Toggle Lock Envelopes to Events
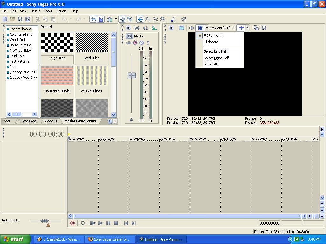The width and height of the screenshot is (326, 244). [x=123, y=19]
